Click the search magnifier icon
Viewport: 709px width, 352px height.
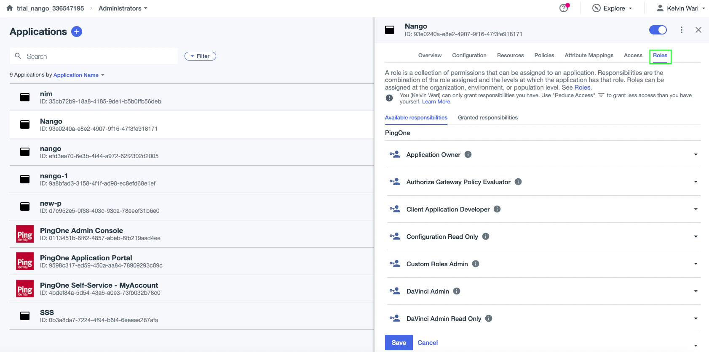click(18, 56)
